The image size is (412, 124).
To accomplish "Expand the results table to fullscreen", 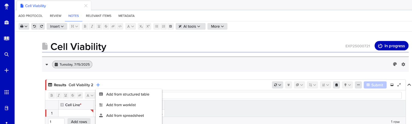I will pos(399,85).
